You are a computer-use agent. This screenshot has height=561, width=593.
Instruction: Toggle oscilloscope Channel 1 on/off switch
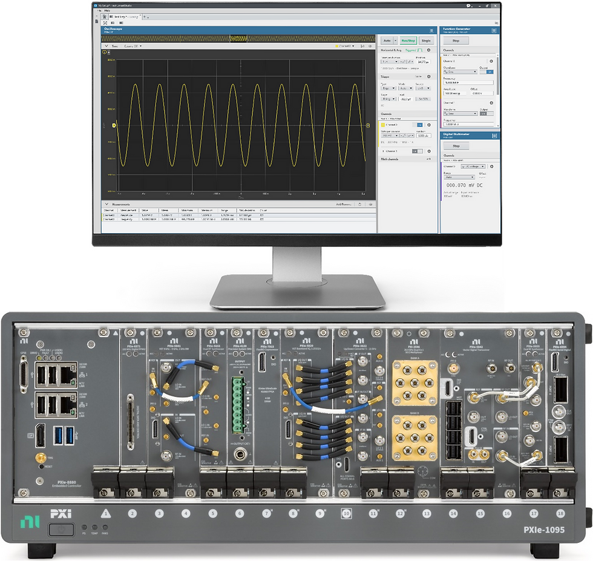417,151
